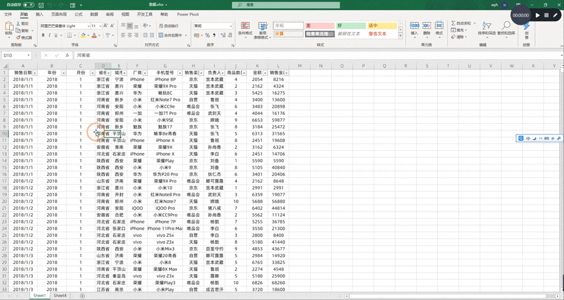564x300 pixels.
Task: Apply percent style icon
Action: click(x=207, y=35)
